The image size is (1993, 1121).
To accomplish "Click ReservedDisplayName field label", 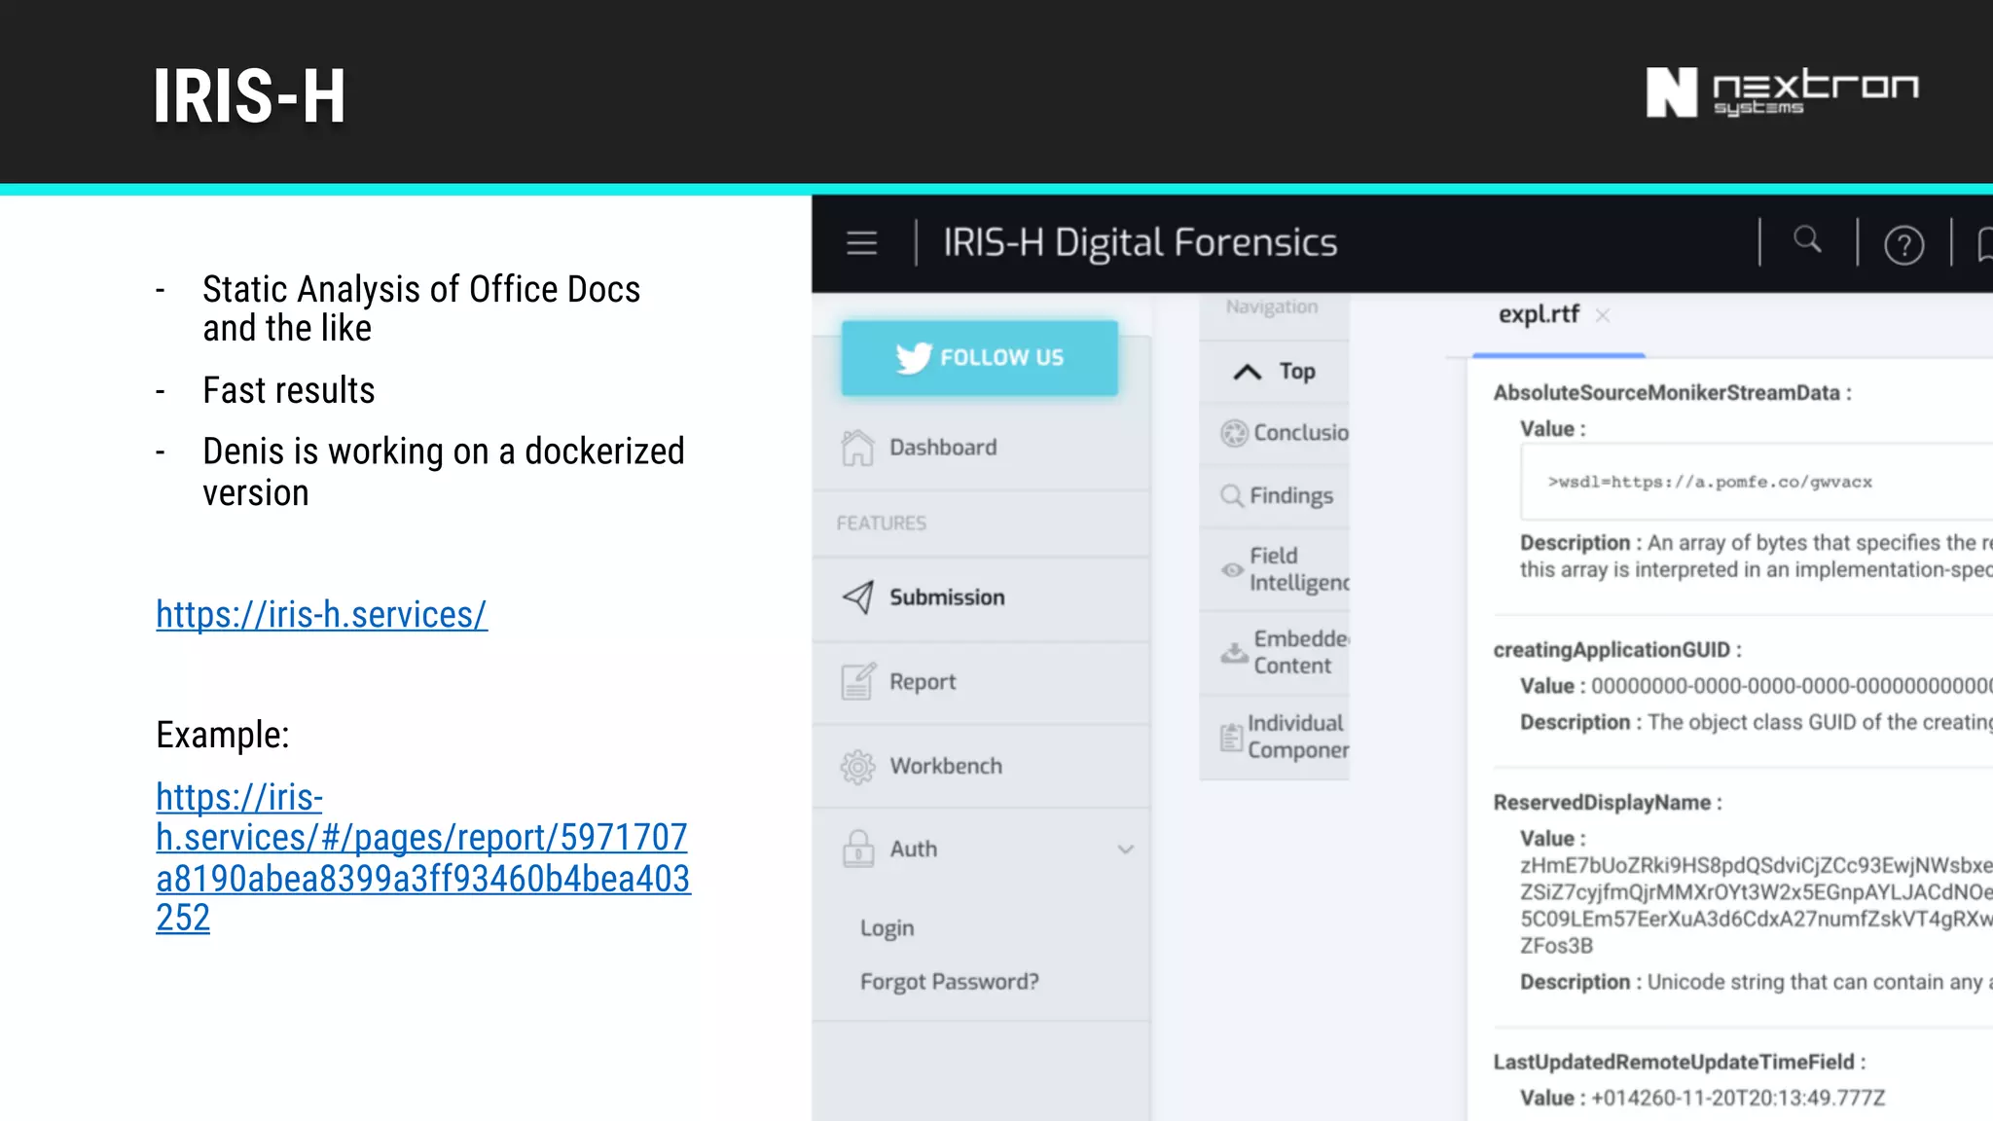I will (1608, 803).
